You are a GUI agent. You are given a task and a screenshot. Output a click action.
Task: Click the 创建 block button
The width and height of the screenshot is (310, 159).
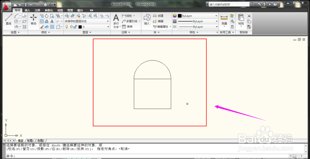pos(158,16)
